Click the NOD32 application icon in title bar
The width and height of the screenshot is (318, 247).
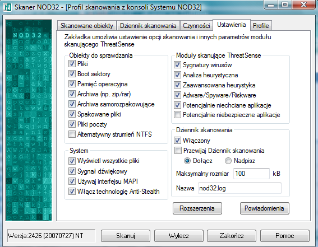tap(7, 7)
